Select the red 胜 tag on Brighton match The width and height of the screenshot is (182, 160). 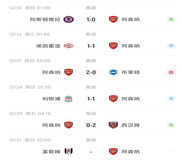[171, 72]
